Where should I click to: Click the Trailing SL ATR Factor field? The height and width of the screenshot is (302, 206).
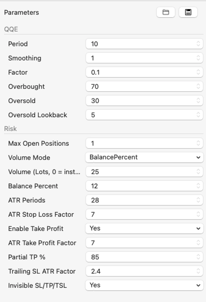pyautogui.click(x=141, y=271)
